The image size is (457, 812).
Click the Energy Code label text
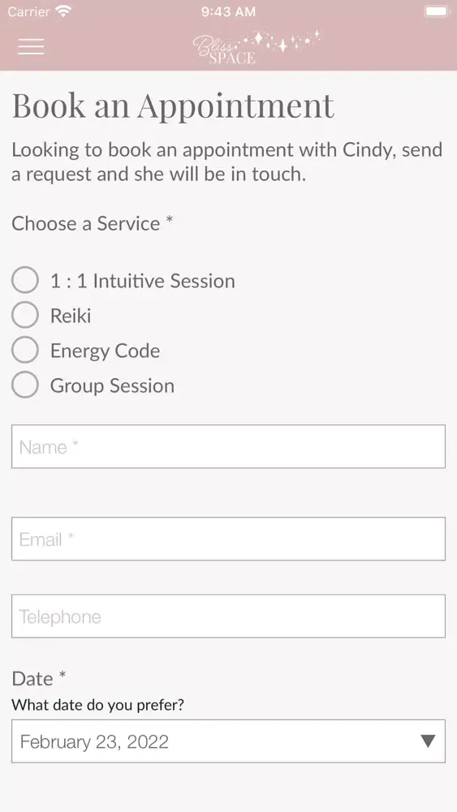pyautogui.click(x=105, y=351)
